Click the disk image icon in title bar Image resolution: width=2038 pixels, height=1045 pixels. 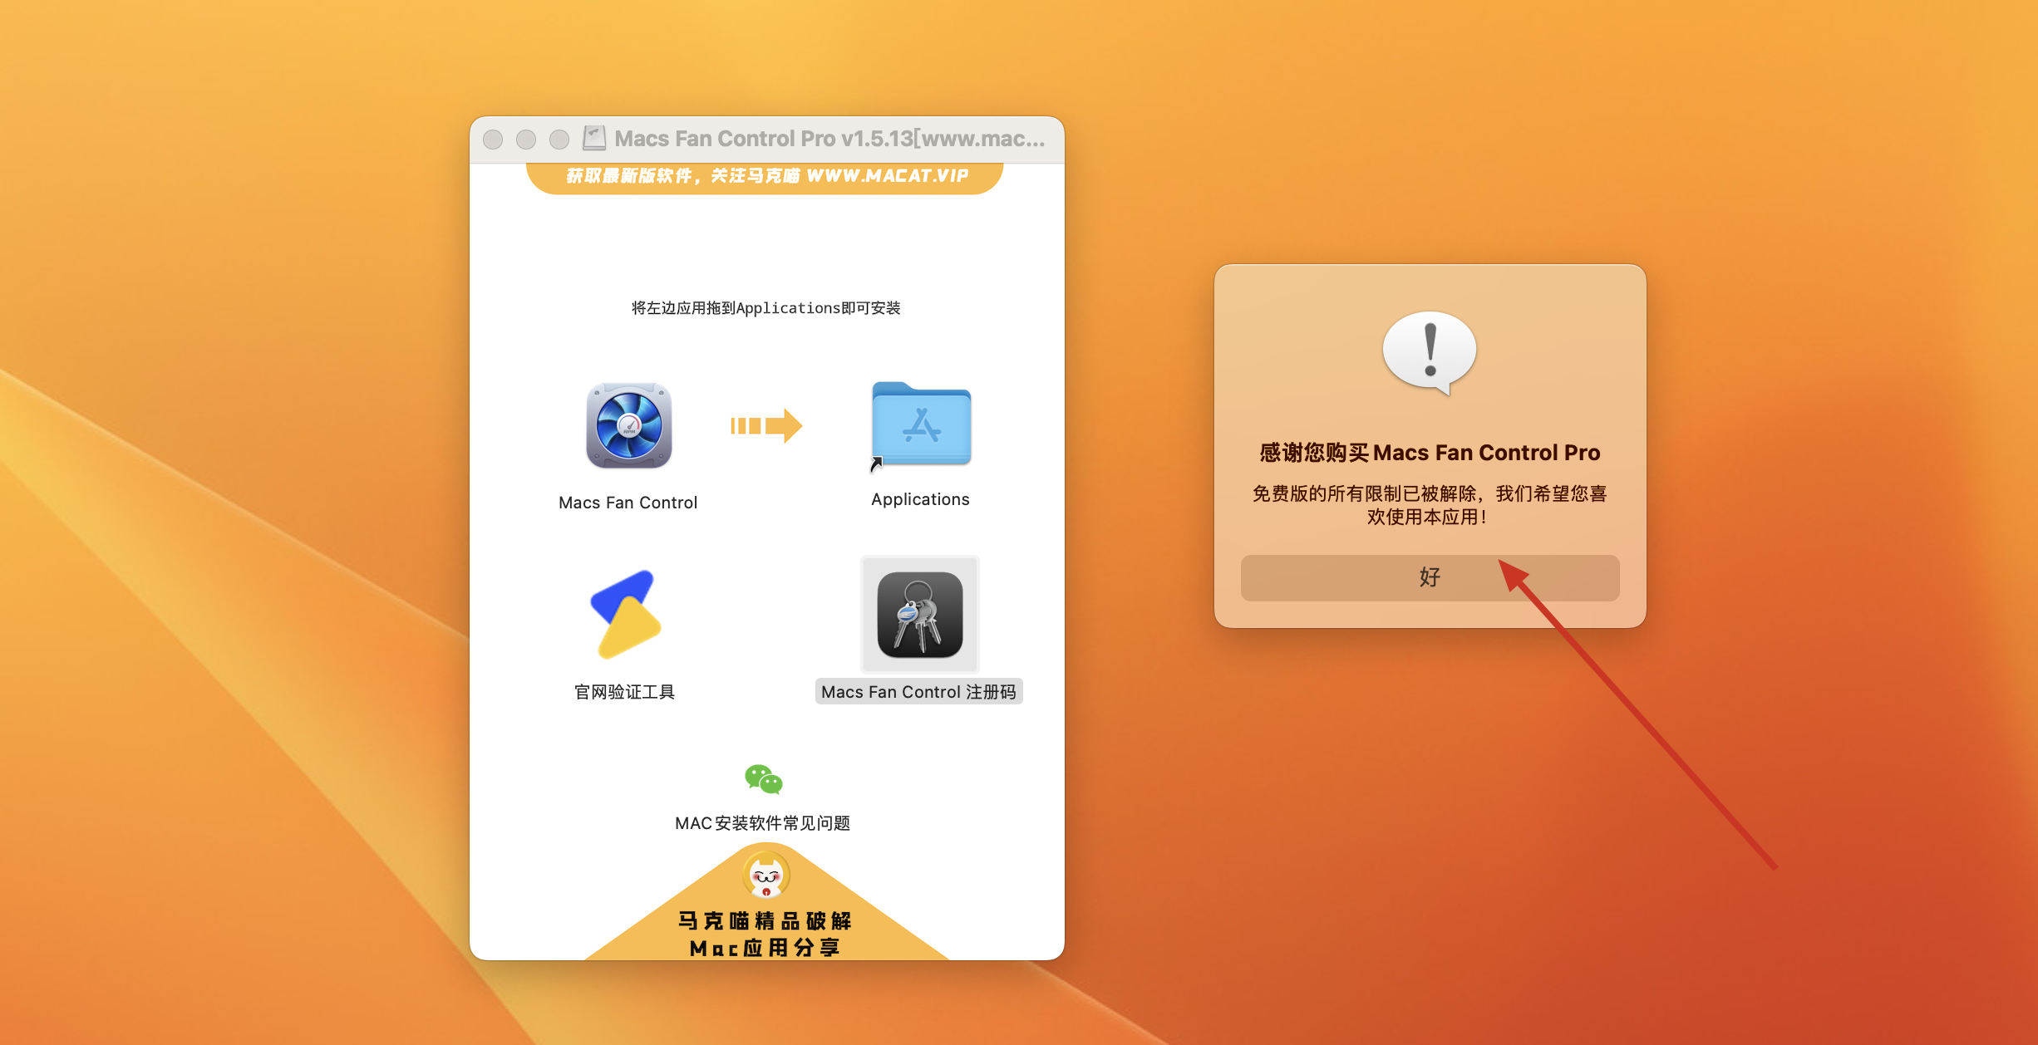[x=594, y=138]
